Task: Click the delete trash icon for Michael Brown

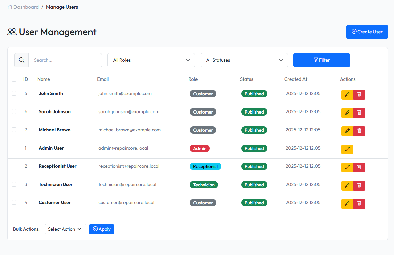Action: [359, 131]
